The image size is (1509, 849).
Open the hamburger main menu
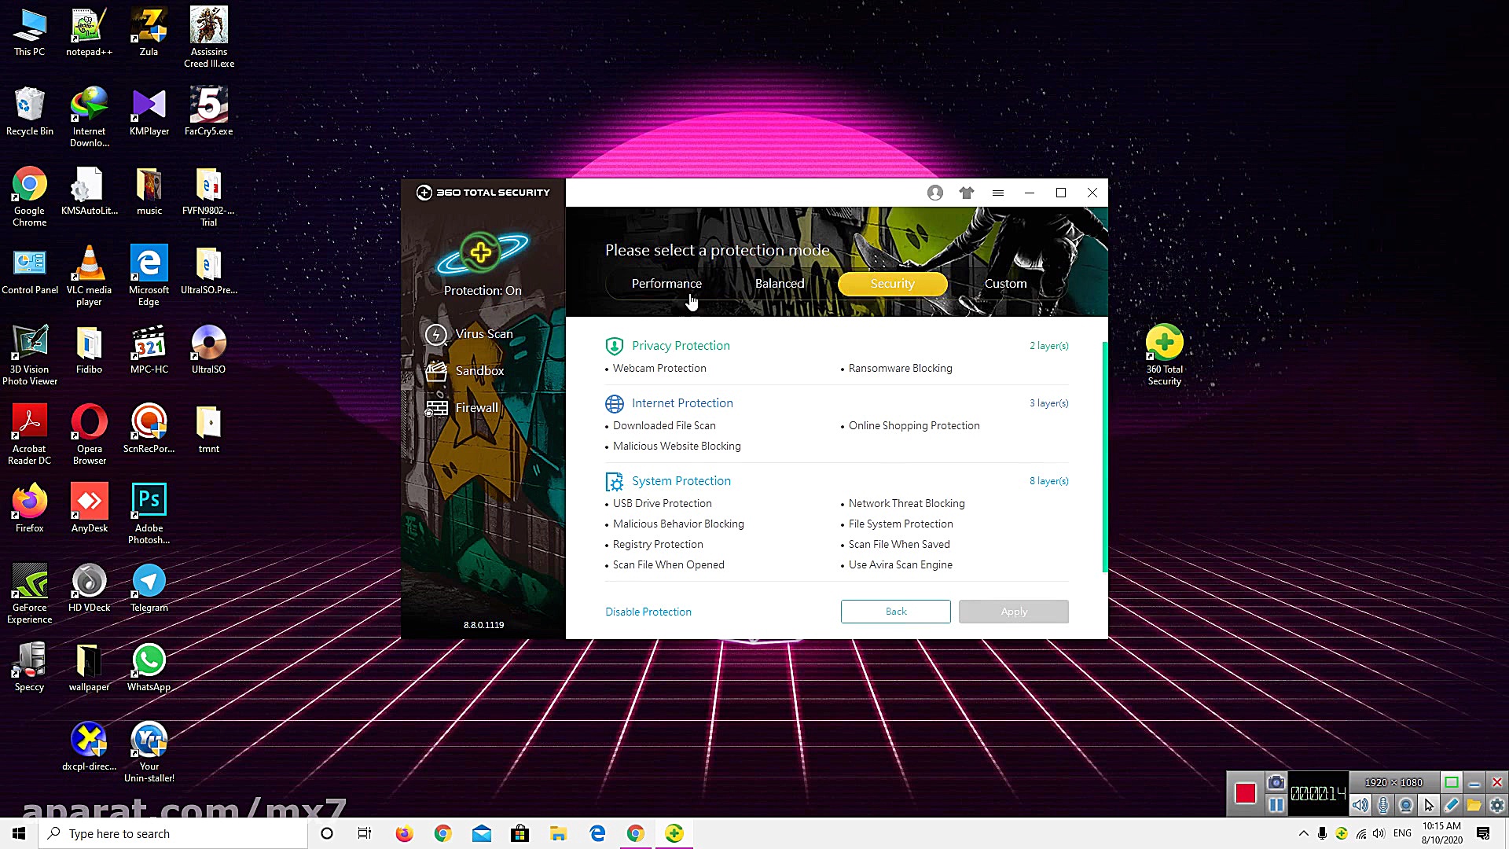[x=997, y=193]
